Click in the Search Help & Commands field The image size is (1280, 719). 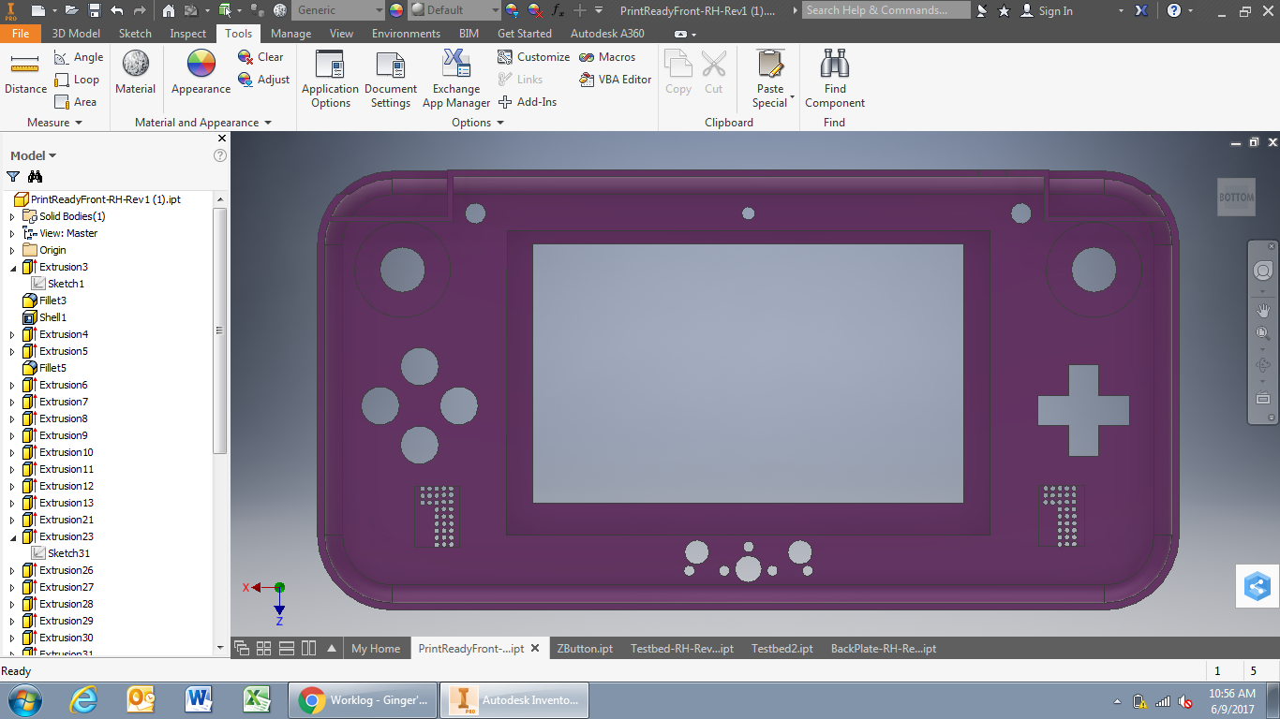(886, 10)
